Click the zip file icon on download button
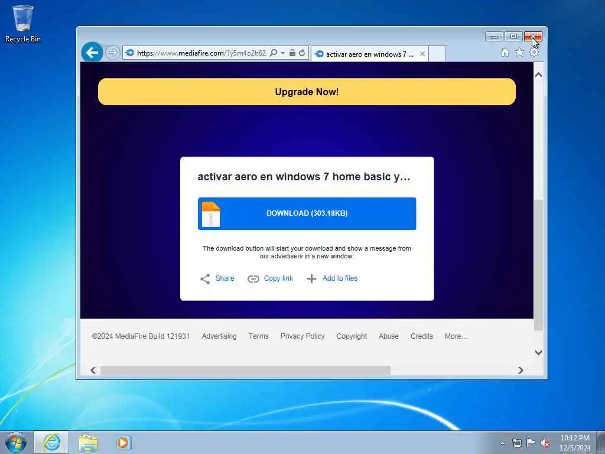This screenshot has height=454, width=605. (211, 214)
